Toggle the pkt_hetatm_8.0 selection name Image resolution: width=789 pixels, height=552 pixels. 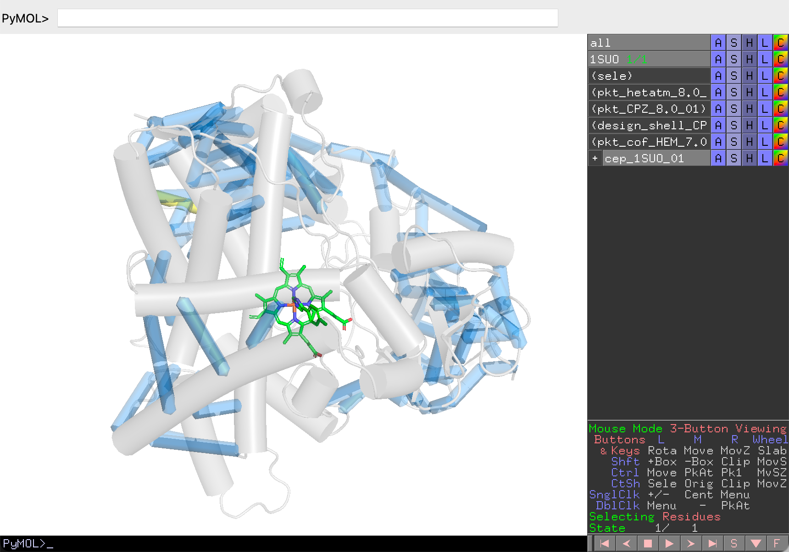pos(649,92)
